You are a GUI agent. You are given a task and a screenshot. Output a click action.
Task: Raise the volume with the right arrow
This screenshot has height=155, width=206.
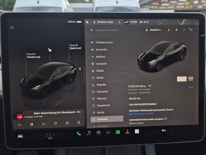(171, 130)
